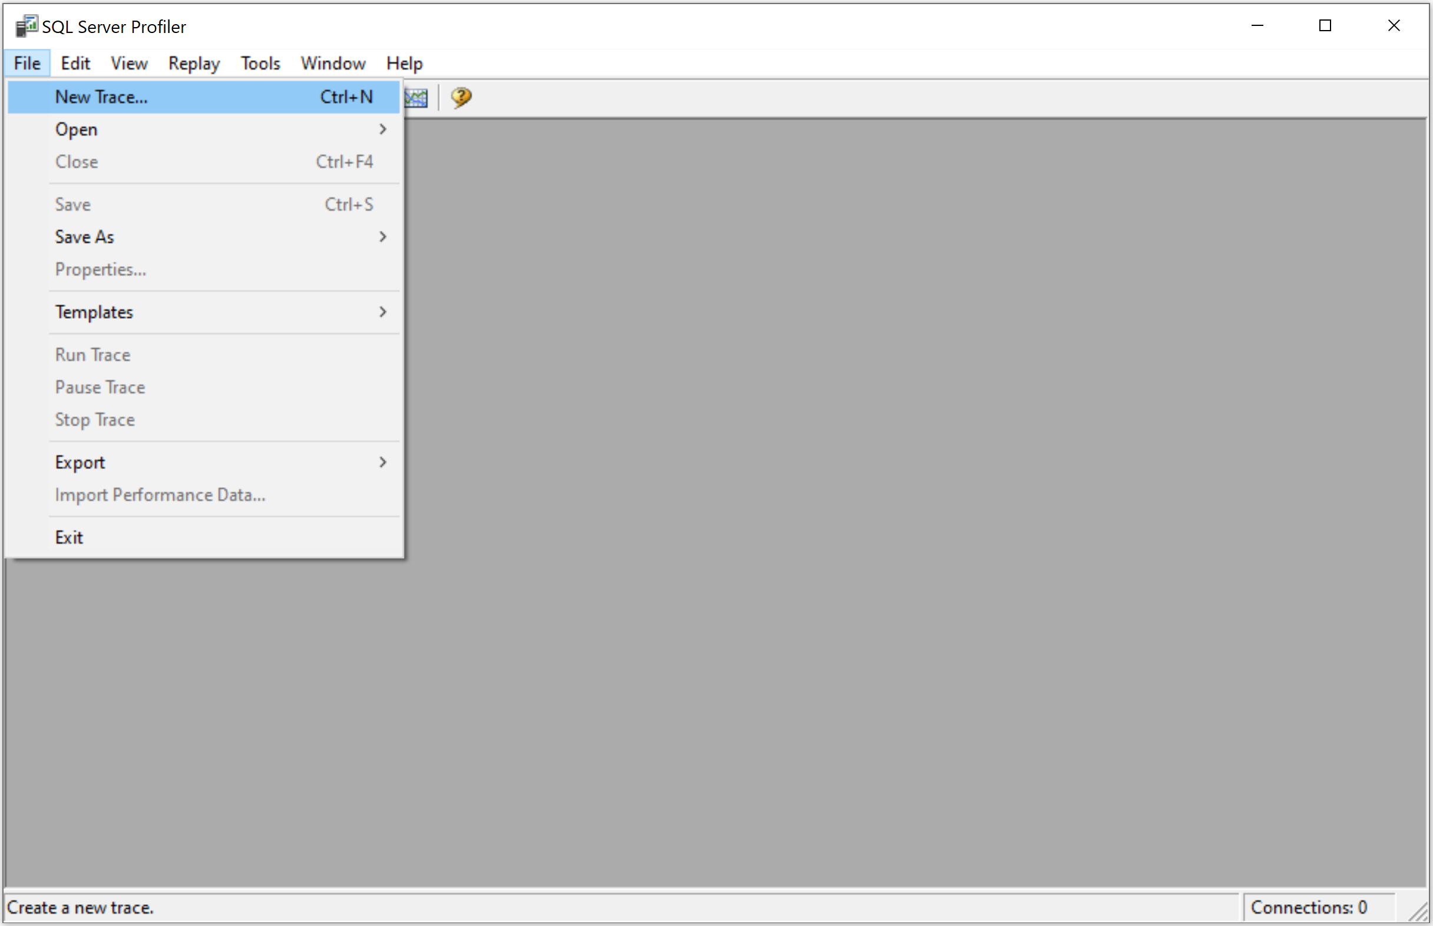Open the Window menu
The width and height of the screenshot is (1433, 926).
pos(333,63)
